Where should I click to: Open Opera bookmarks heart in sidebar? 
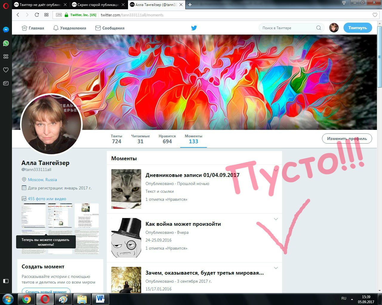6,70
